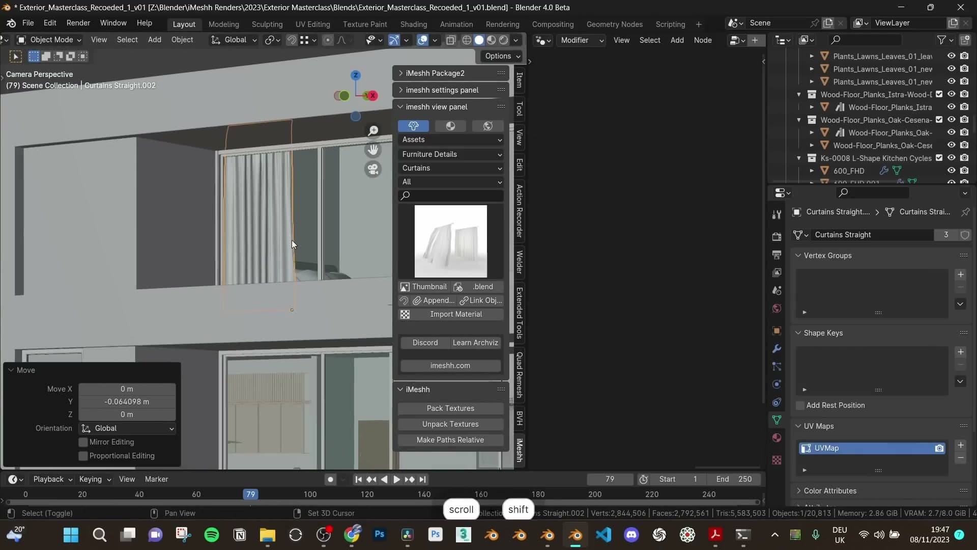Select the imeshh world category icon
The height and width of the screenshot is (550, 977).
point(487,126)
